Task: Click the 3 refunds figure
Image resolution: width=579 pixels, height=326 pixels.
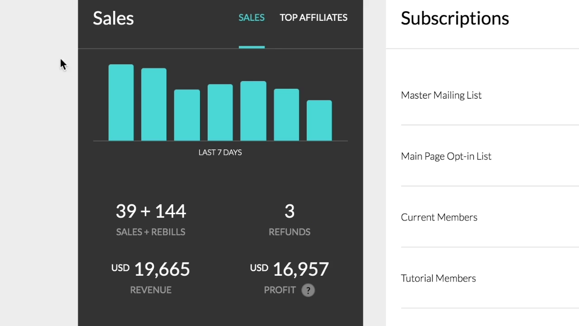Action: [x=289, y=211]
